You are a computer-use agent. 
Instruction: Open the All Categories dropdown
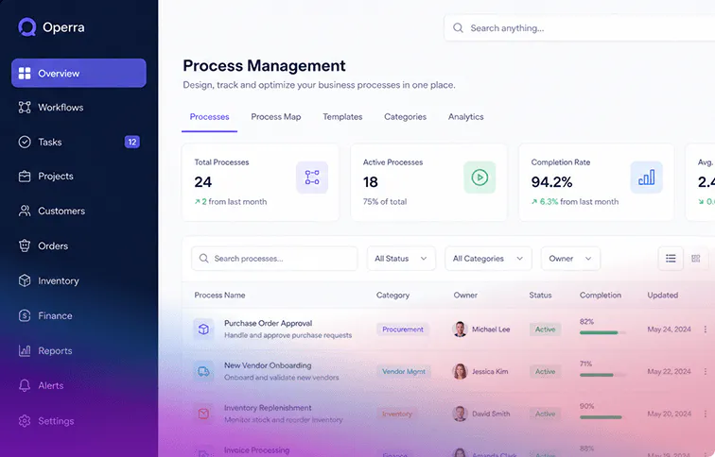[x=488, y=259]
